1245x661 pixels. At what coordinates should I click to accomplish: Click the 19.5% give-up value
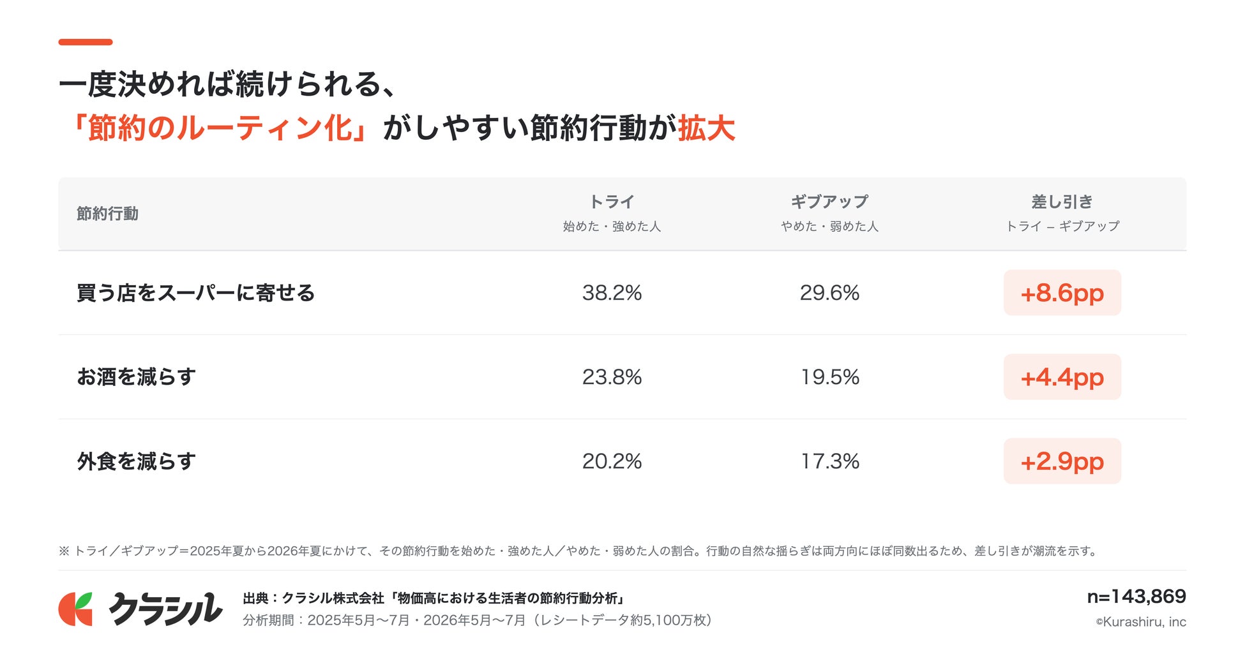pos(830,377)
